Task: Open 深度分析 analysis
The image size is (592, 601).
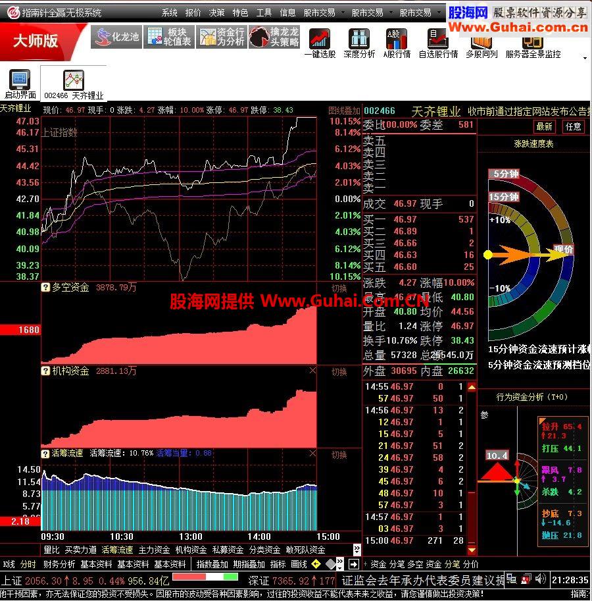Action: tap(359, 43)
